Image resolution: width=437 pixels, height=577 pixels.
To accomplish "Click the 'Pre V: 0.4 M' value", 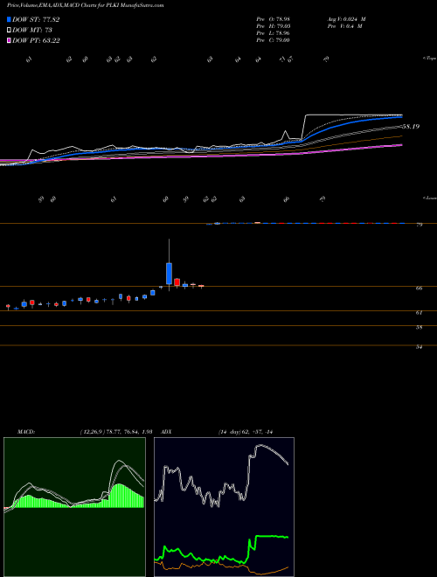I will (344, 26).
